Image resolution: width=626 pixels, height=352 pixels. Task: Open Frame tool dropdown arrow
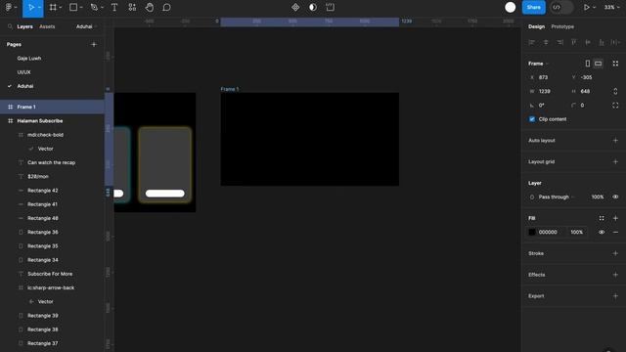61,8
